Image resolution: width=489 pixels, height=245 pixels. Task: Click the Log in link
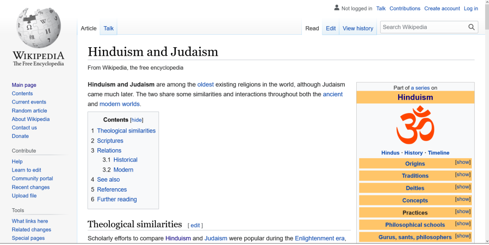click(470, 9)
